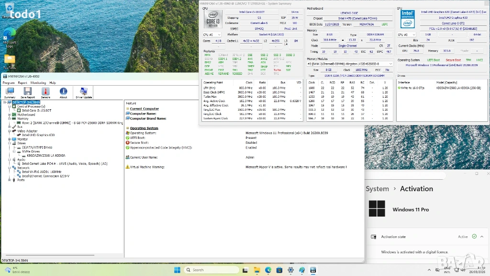Open the Monitoring menu

tap(38, 82)
